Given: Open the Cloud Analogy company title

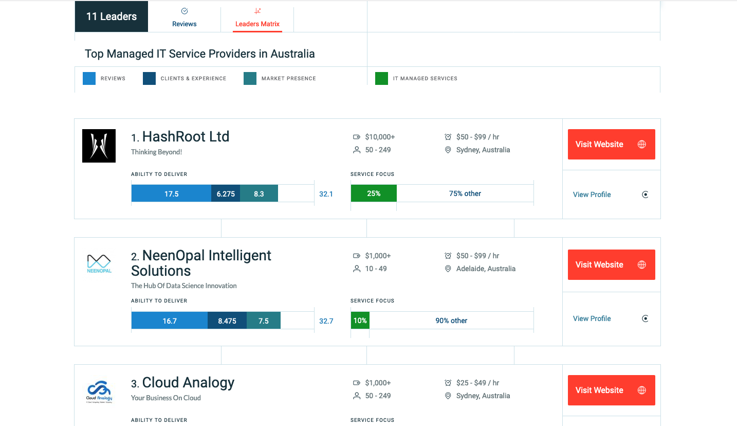Looking at the screenshot, I should [188, 382].
